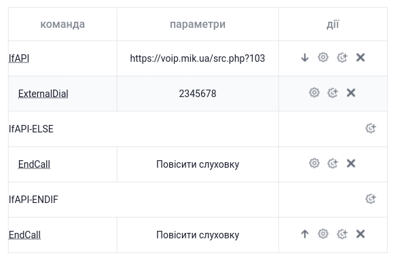Delete the last EndCall row
The width and height of the screenshot is (394, 258).
pos(360,234)
